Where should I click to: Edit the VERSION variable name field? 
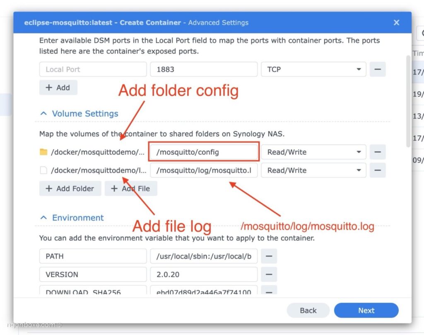pos(93,274)
